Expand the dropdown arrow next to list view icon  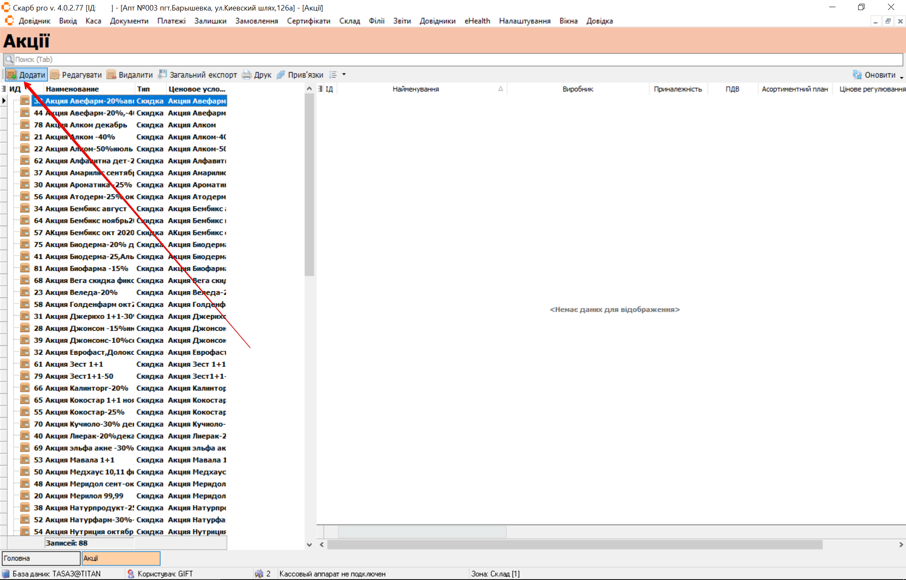(x=344, y=75)
